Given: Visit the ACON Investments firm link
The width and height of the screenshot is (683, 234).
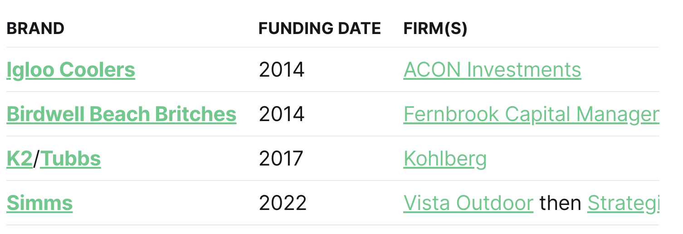Looking at the screenshot, I should (492, 70).
